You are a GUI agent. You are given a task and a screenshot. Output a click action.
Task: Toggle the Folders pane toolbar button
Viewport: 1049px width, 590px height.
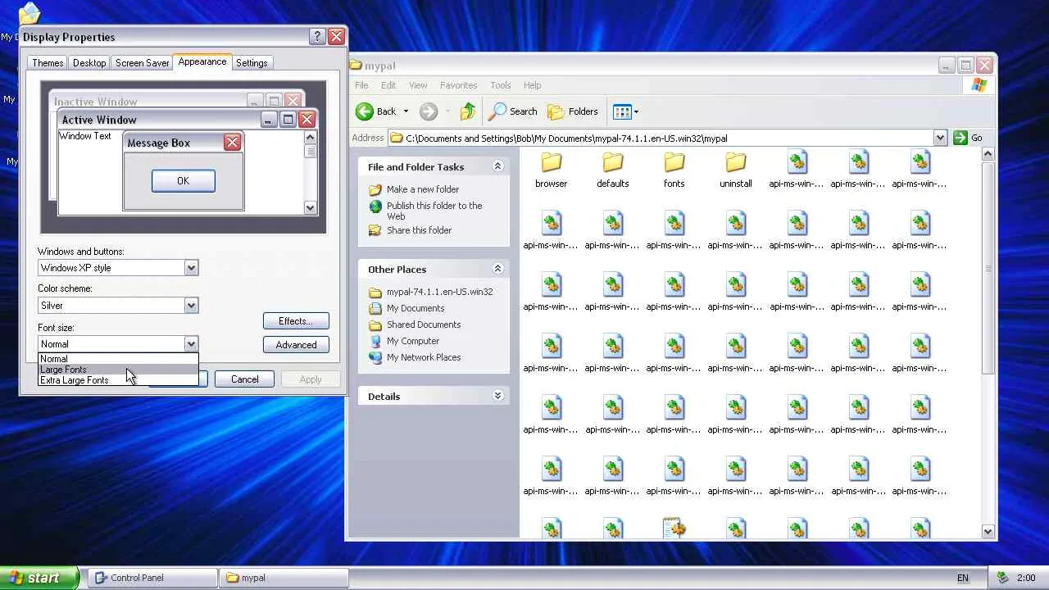tap(573, 111)
